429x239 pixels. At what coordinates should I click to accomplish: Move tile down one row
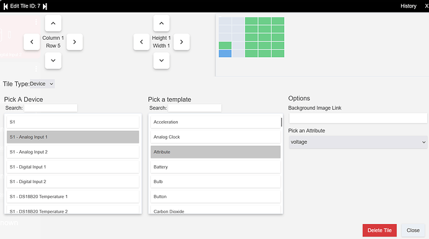(53, 61)
